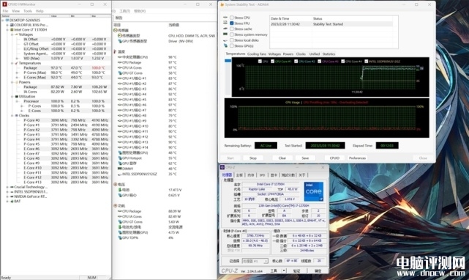Screen dimensions: 469x280
Task: Click the Stress GPU(s) monitor icon
Action: [225, 46]
